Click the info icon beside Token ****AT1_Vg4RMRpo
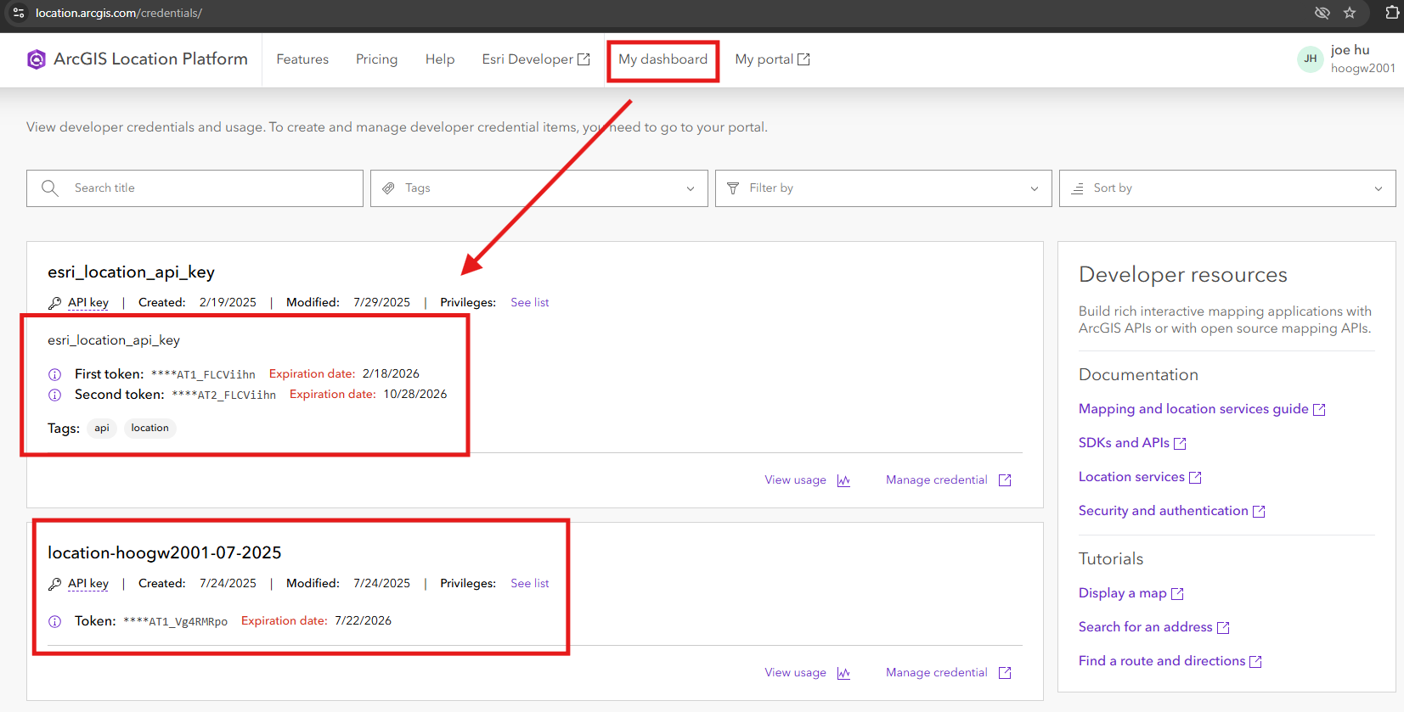Screen dimensions: 1404x712 [54, 621]
